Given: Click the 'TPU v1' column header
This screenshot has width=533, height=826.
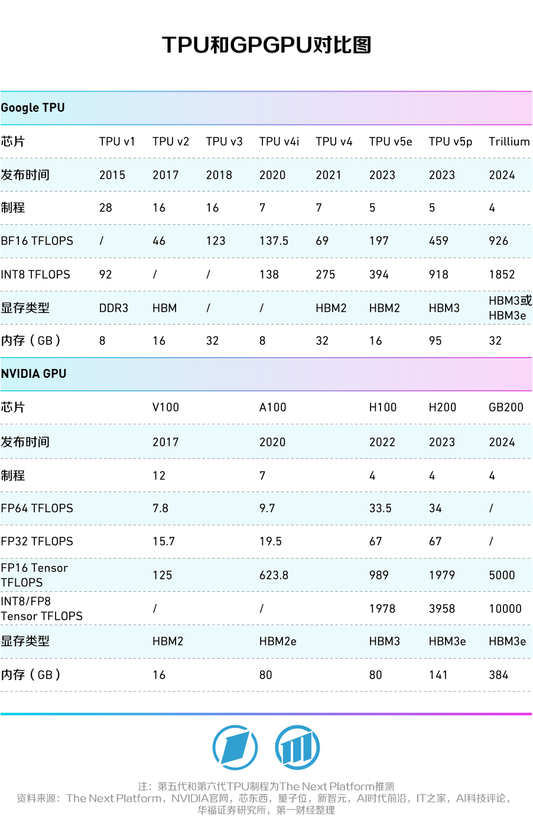Looking at the screenshot, I should (117, 141).
